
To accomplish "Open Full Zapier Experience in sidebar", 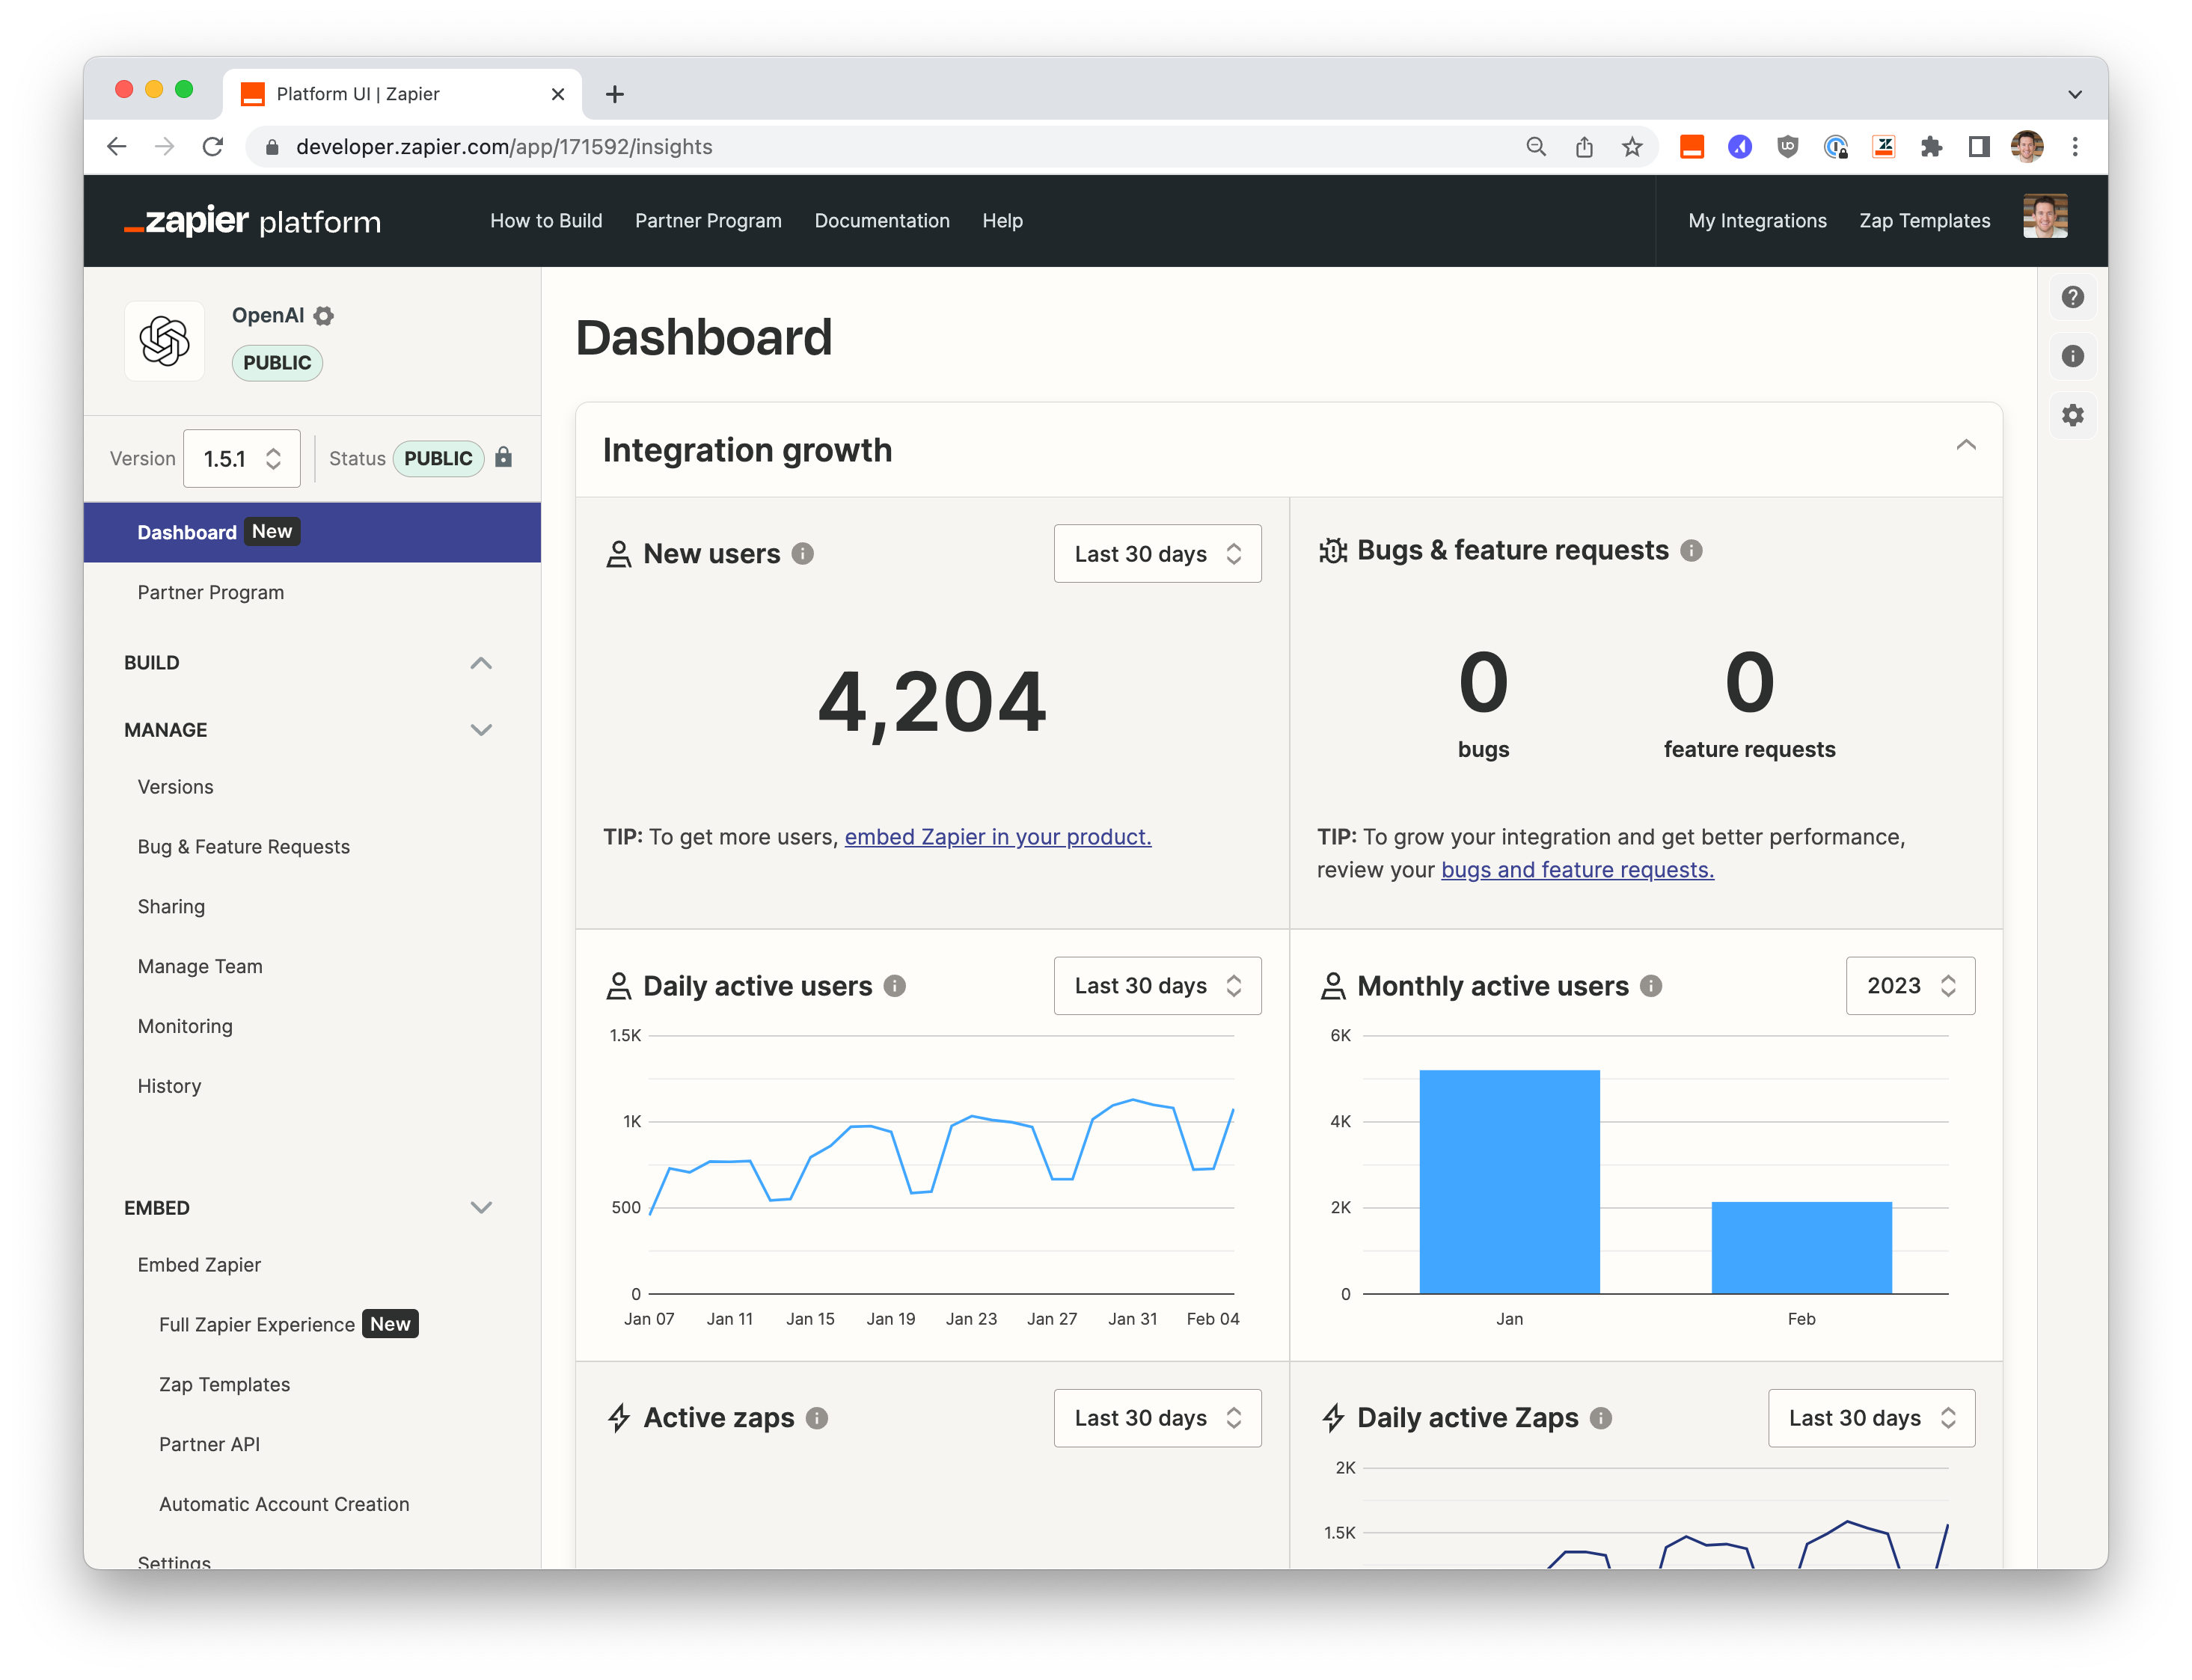I will (x=257, y=1325).
